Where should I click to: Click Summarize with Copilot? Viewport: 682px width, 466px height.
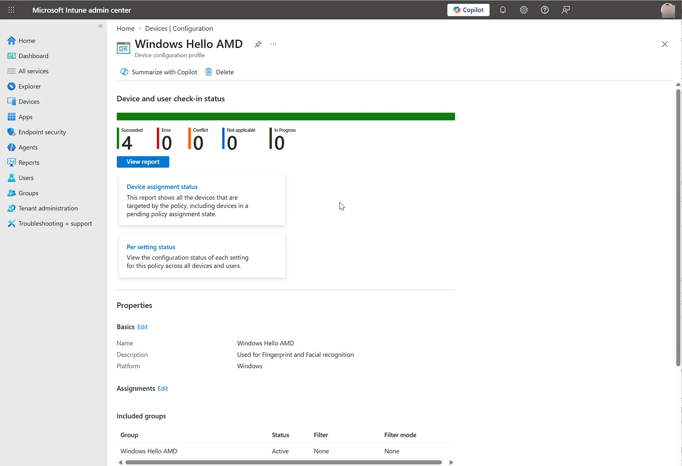[159, 72]
